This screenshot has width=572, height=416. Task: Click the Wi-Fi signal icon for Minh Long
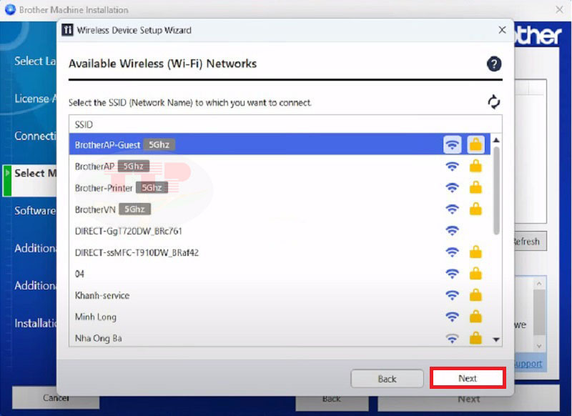click(x=452, y=317)
